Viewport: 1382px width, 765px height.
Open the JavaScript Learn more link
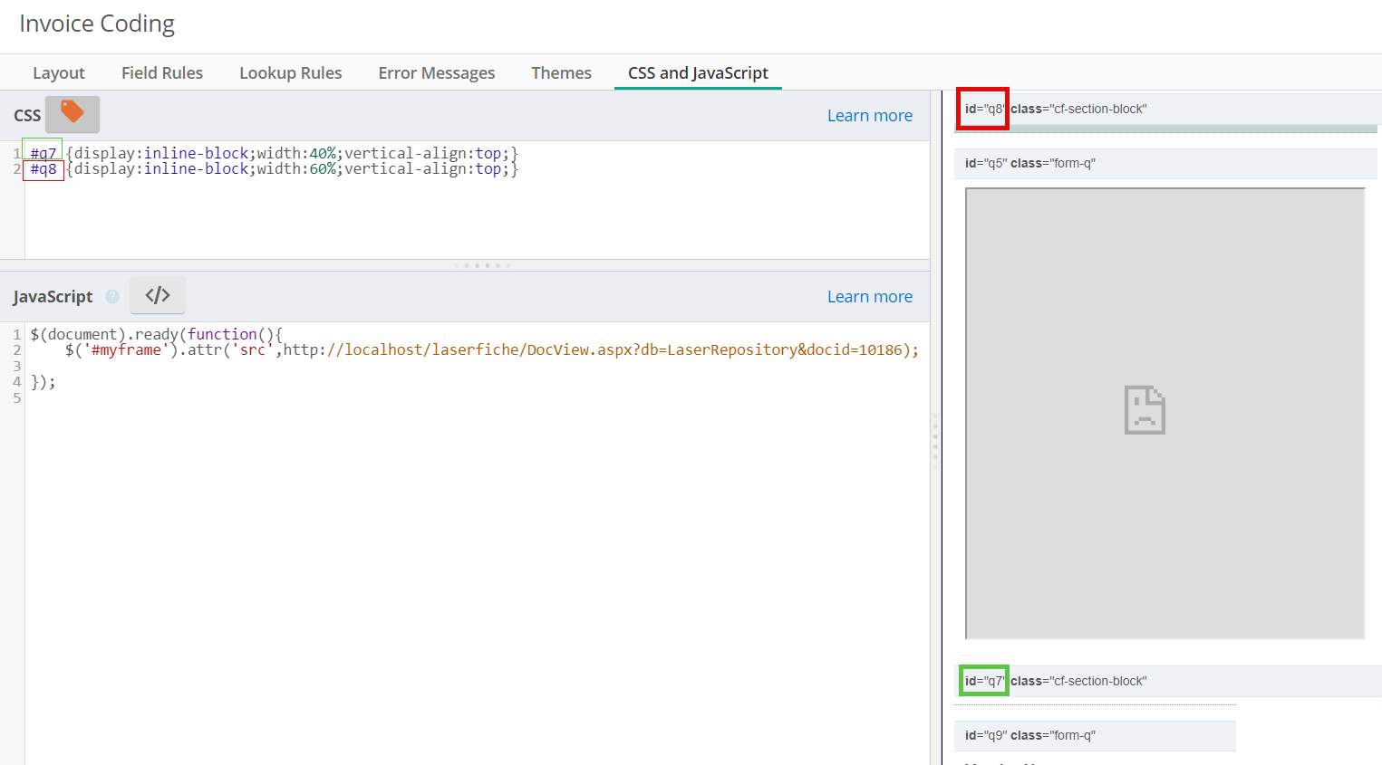[870, 297]
